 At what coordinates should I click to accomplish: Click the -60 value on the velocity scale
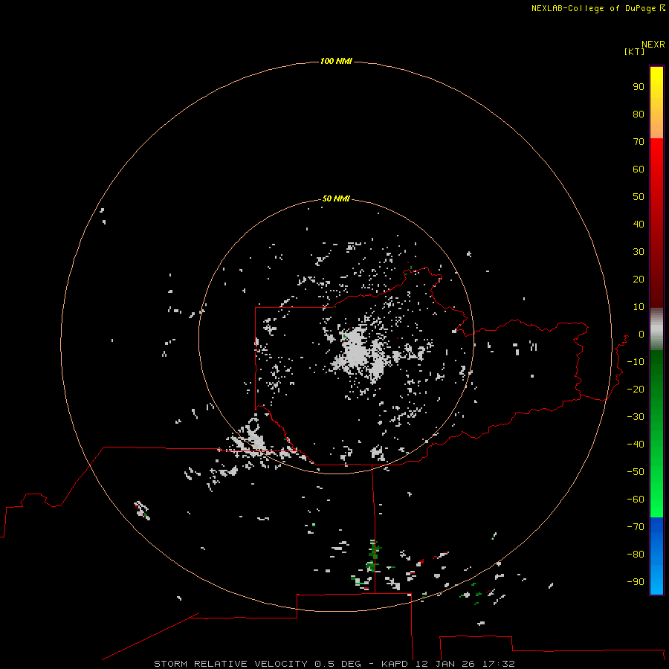pyautogui.click(x=636, y=500)
